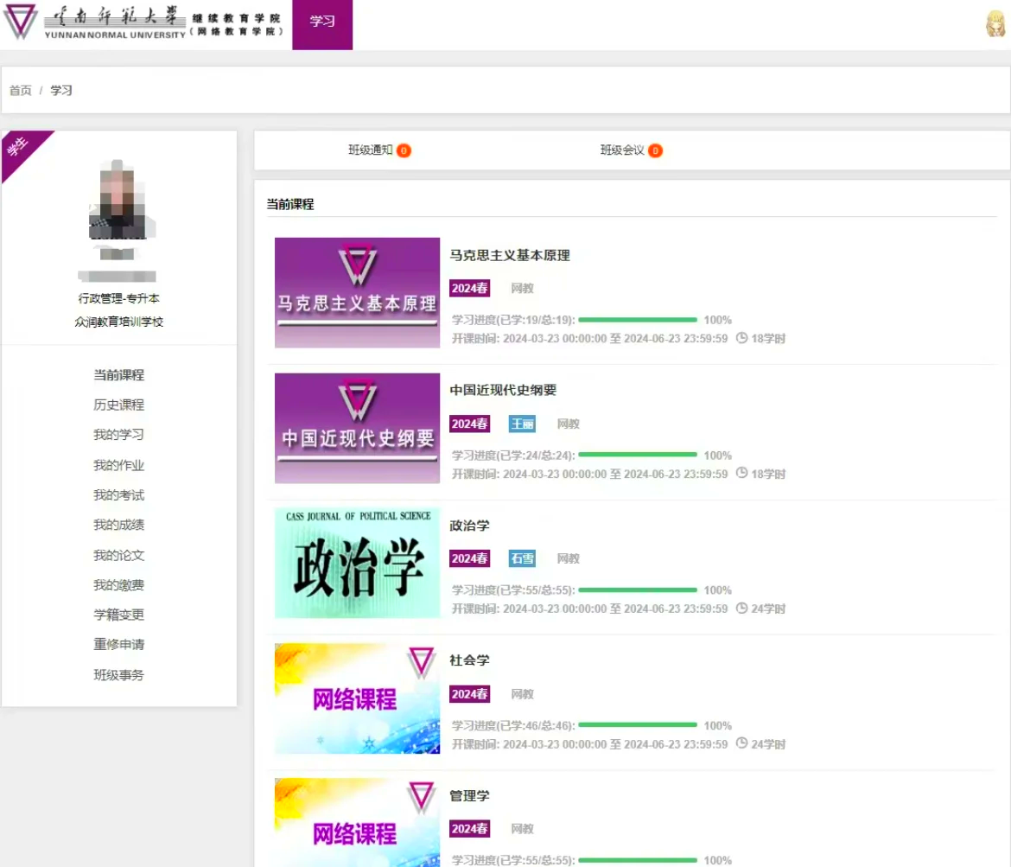Click the 众润教育培训学校 text
The image size is (1011, 867).
[x=118, y=322]
